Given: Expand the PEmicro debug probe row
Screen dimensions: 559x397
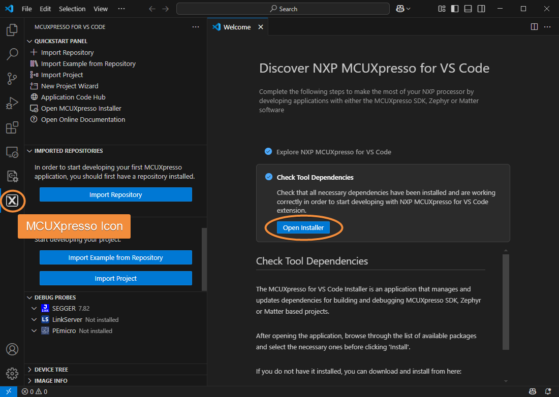Looking at the screenshot, I should (x=34, y=331).
